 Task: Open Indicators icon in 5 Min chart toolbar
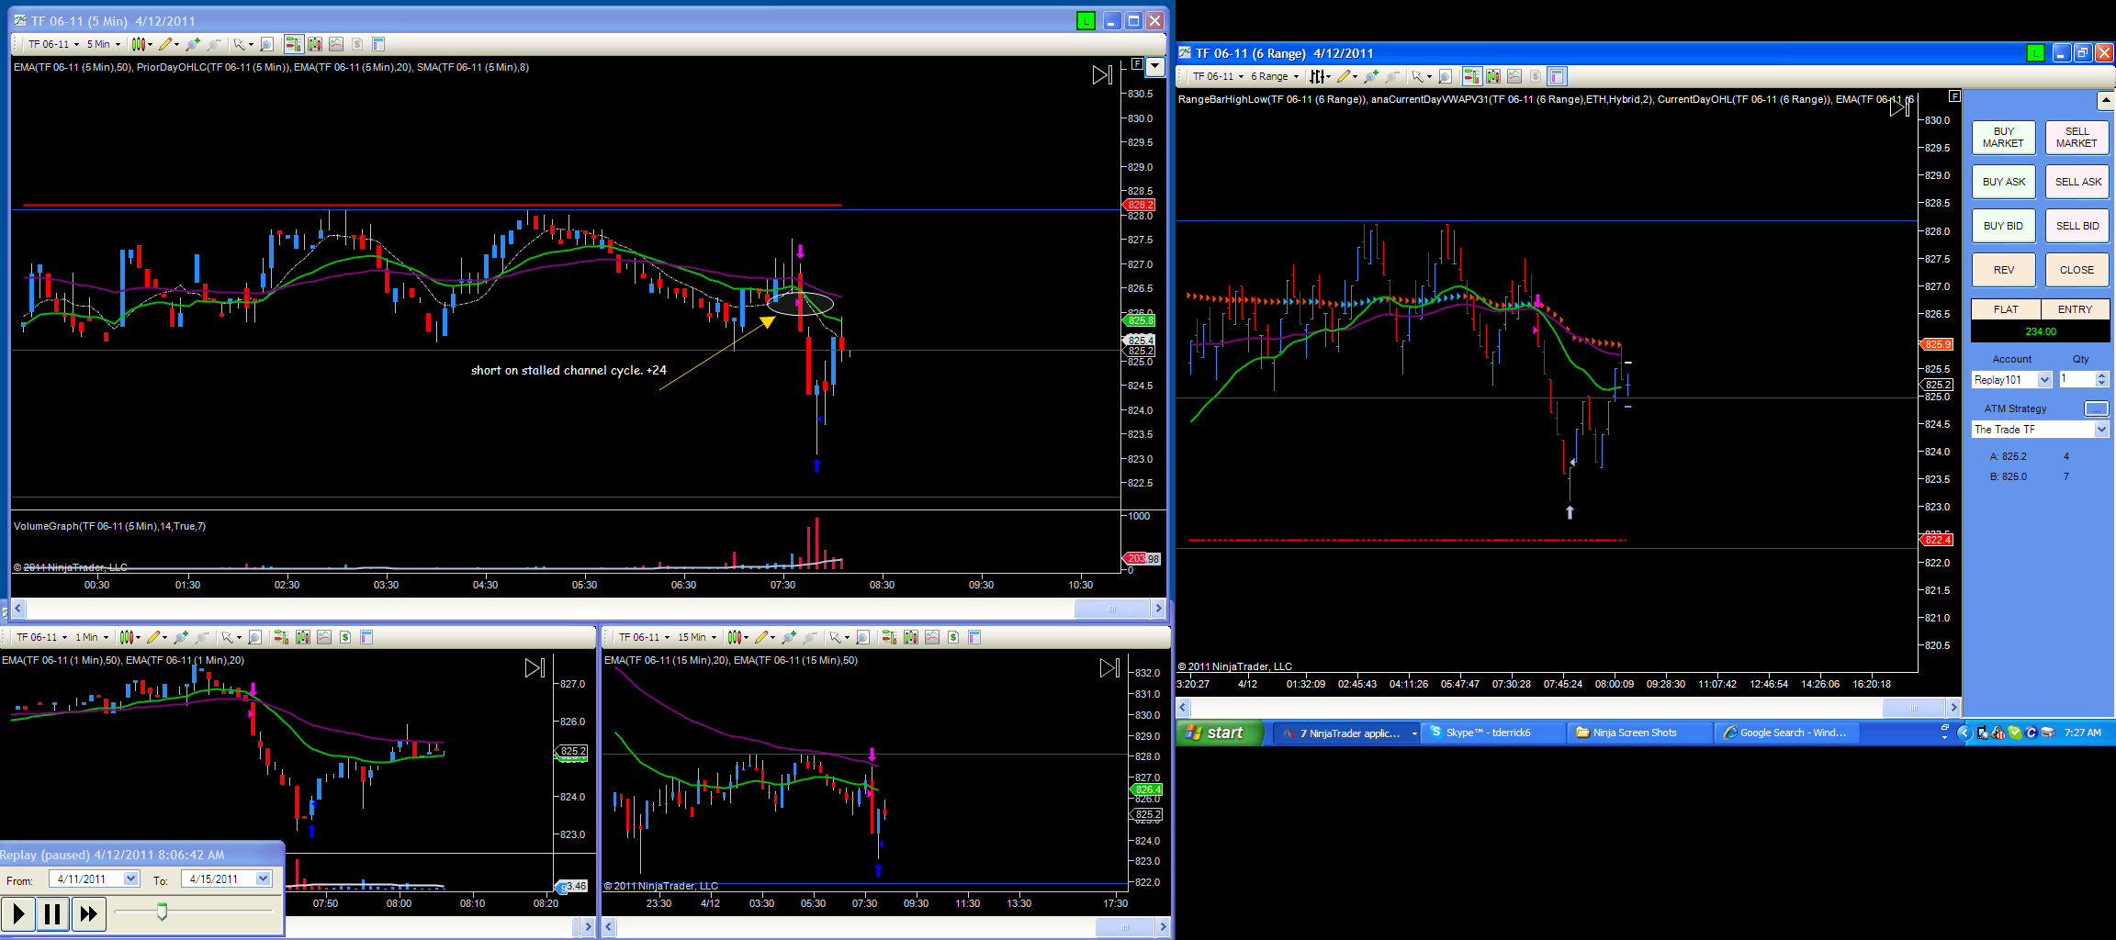tap(336, 44)
